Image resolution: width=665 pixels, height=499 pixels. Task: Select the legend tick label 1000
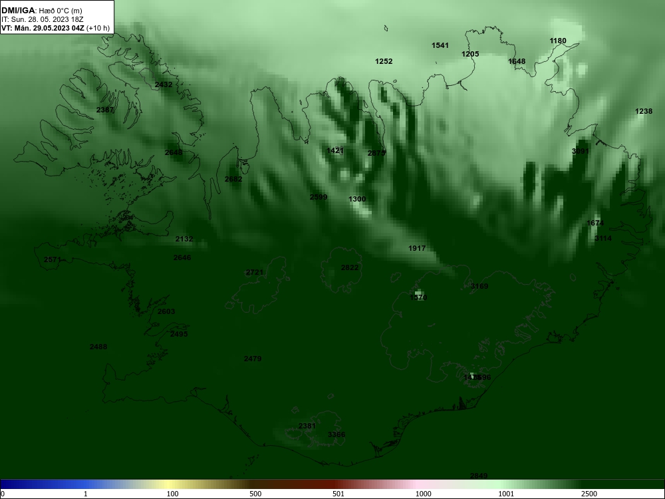423,494
